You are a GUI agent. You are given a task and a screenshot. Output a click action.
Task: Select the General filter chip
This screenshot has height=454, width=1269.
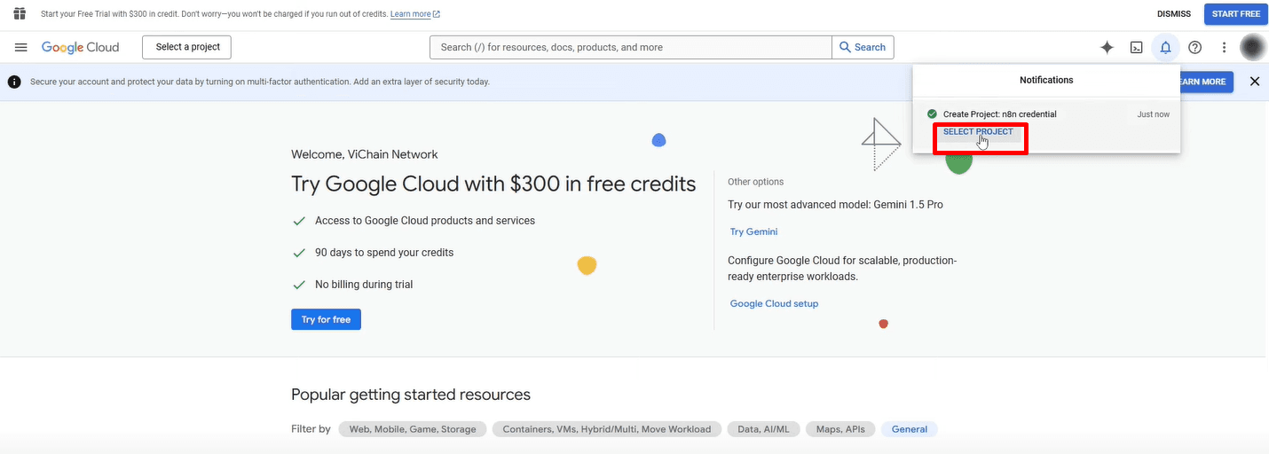pyautogui.click(x=910, y=429)
